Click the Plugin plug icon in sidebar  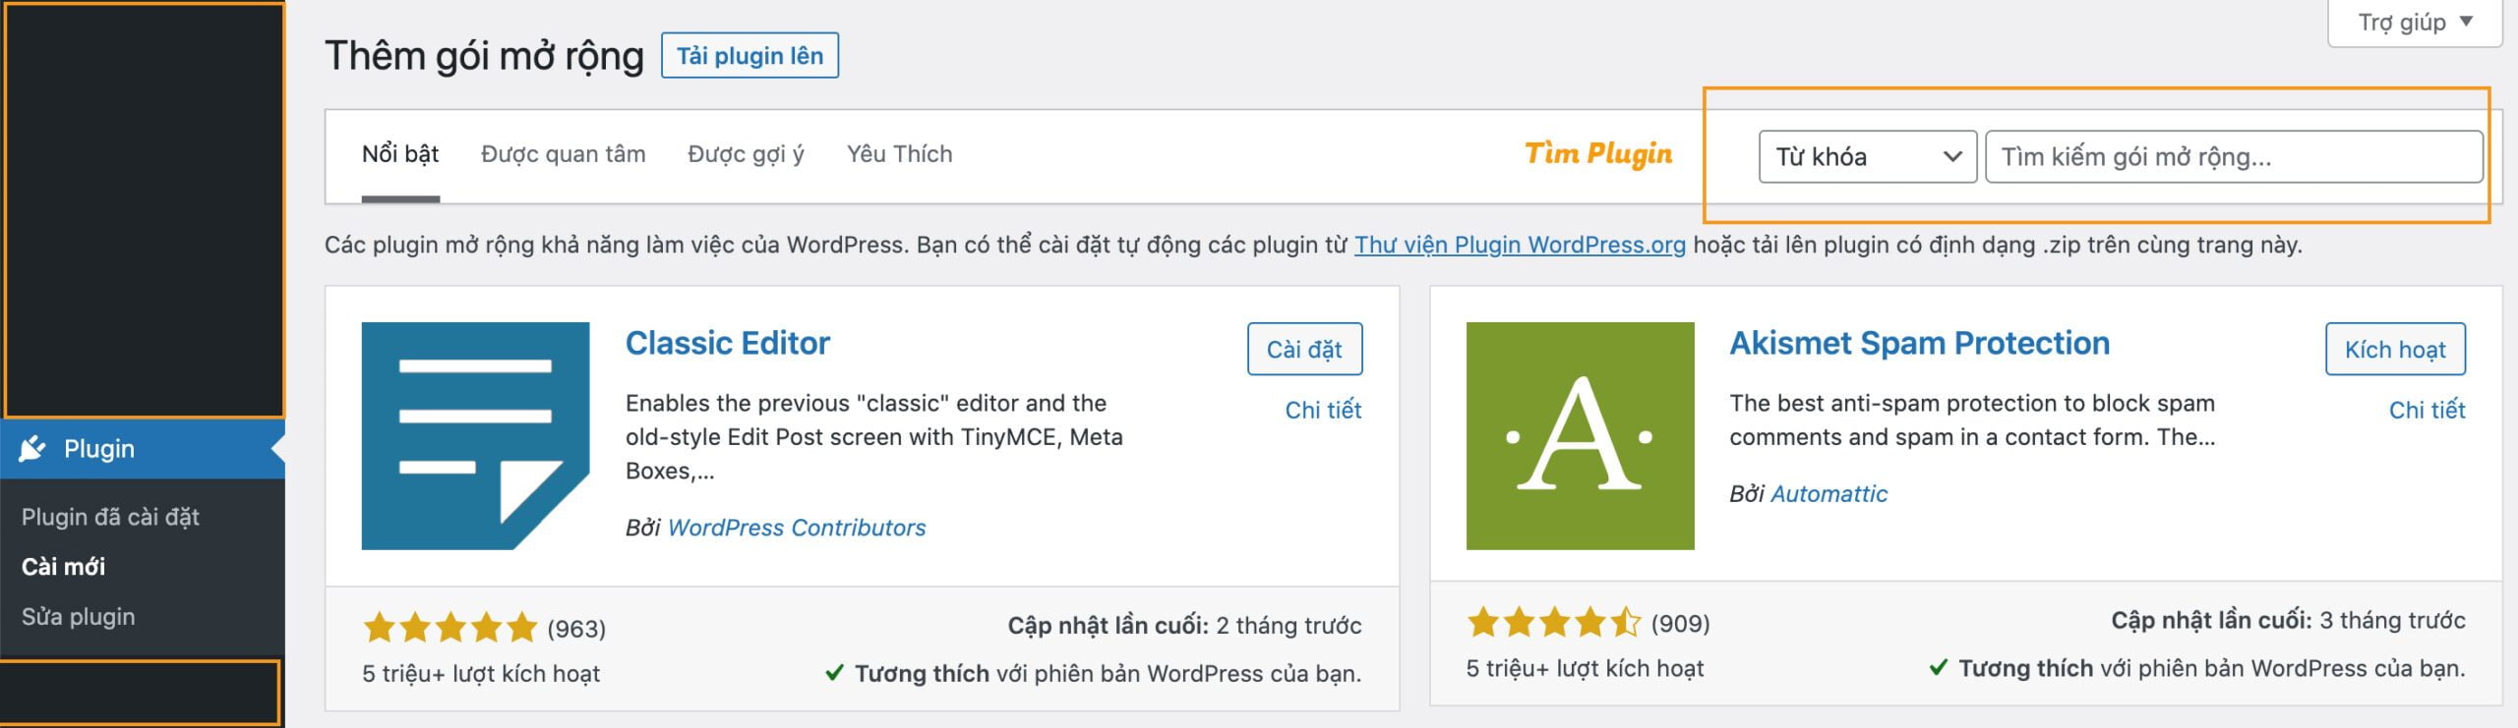pyautogui.click(x=32, y=449)
